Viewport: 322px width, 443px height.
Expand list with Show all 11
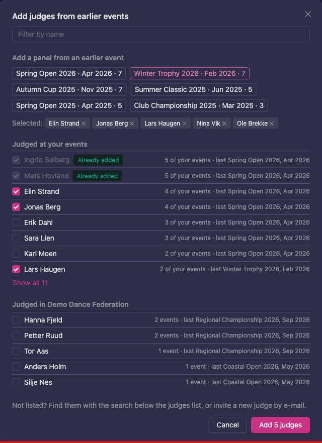coord(30,283)
